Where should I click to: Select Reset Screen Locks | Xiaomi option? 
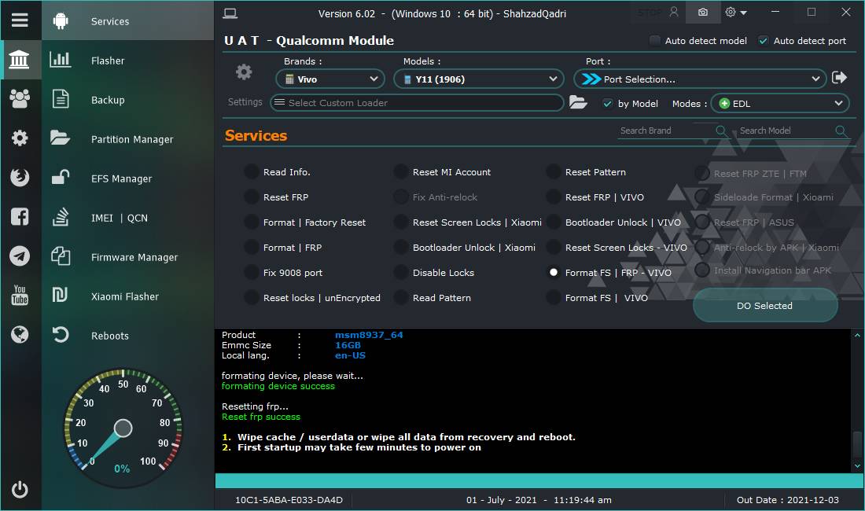click(401, 222)
